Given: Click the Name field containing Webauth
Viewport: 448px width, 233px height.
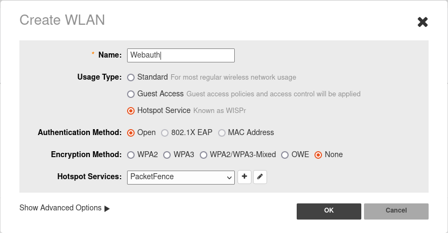Looking at the screenshot, I should (x=180, y=55).
